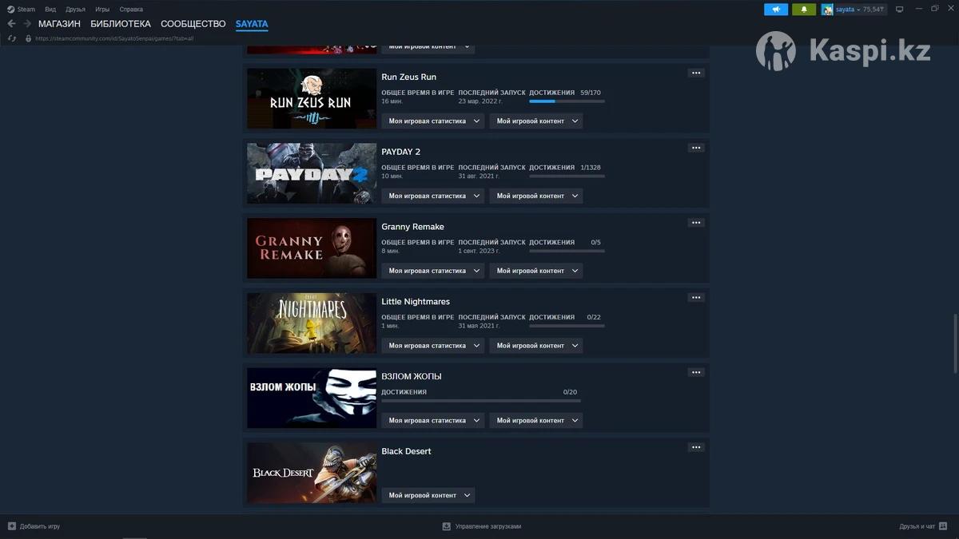Click the Run Zeus Run game thumbnail

pos(312,98)
